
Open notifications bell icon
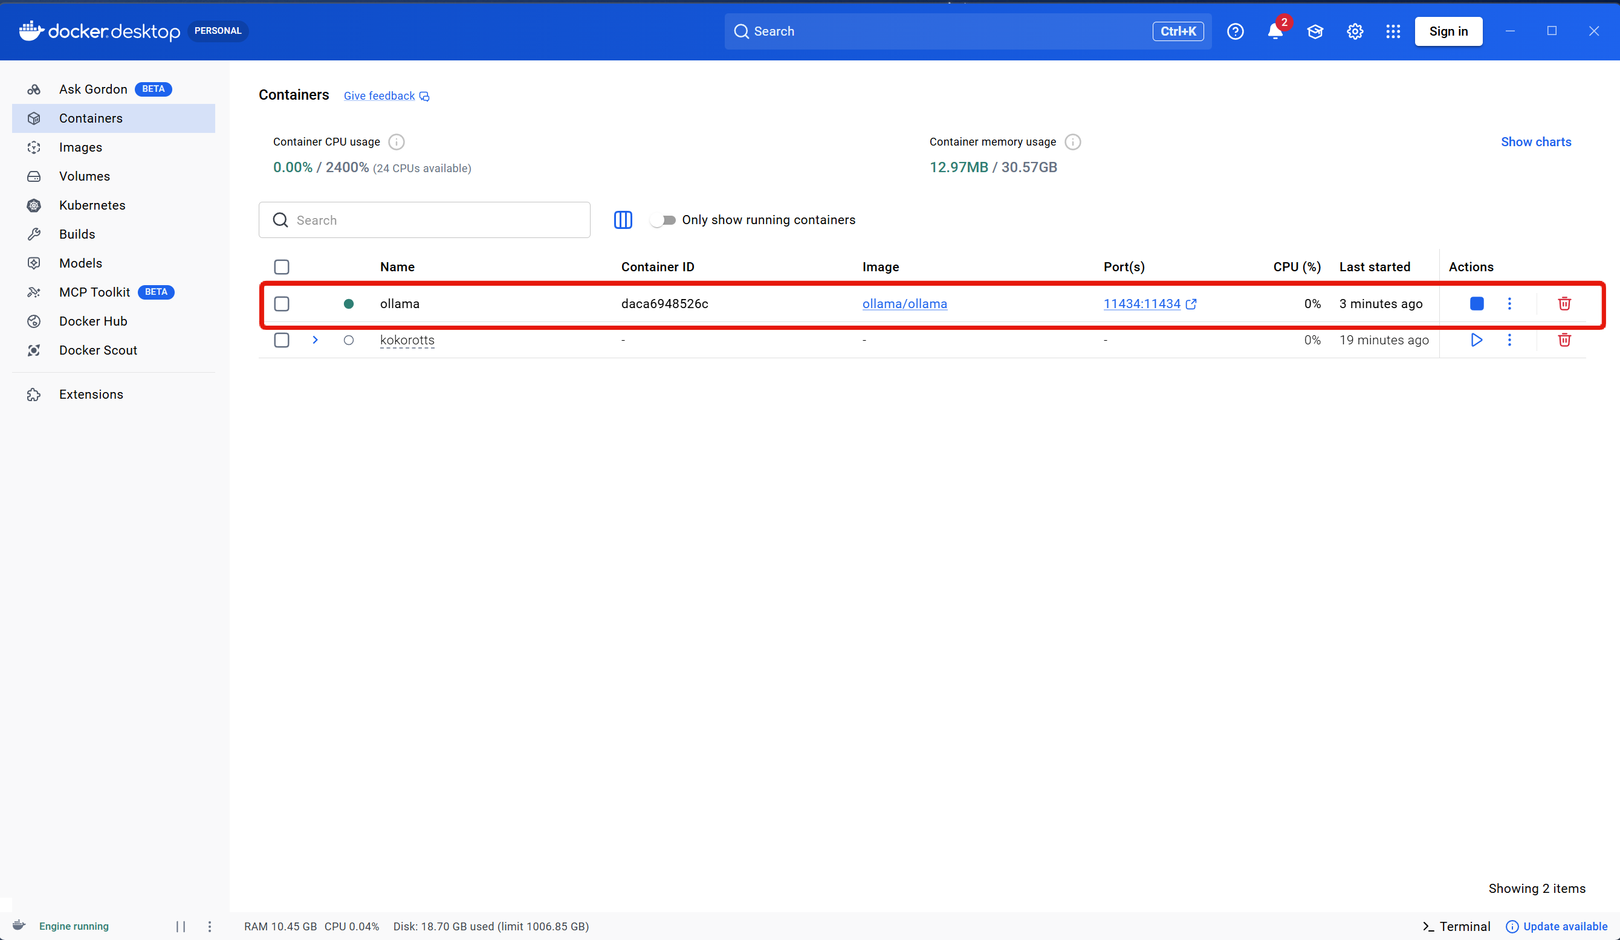coord(1275,31)
